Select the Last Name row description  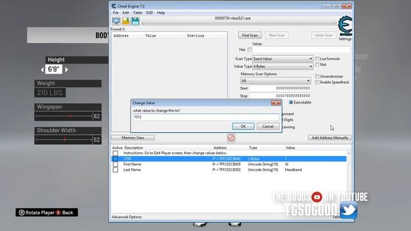pyautogui.click(x=132, y=169)
